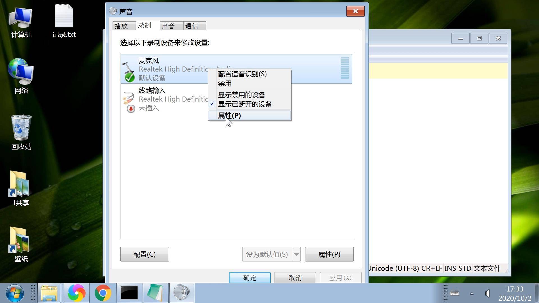Click 确定 to confirm settings
Viewport: 539px width, 303px height.
click(x=250, y=278)
